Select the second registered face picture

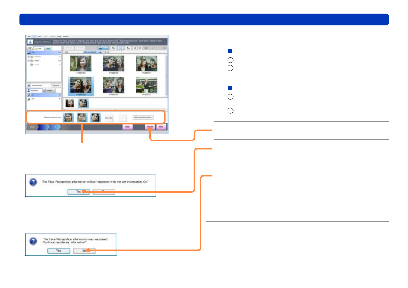[82, 118]
